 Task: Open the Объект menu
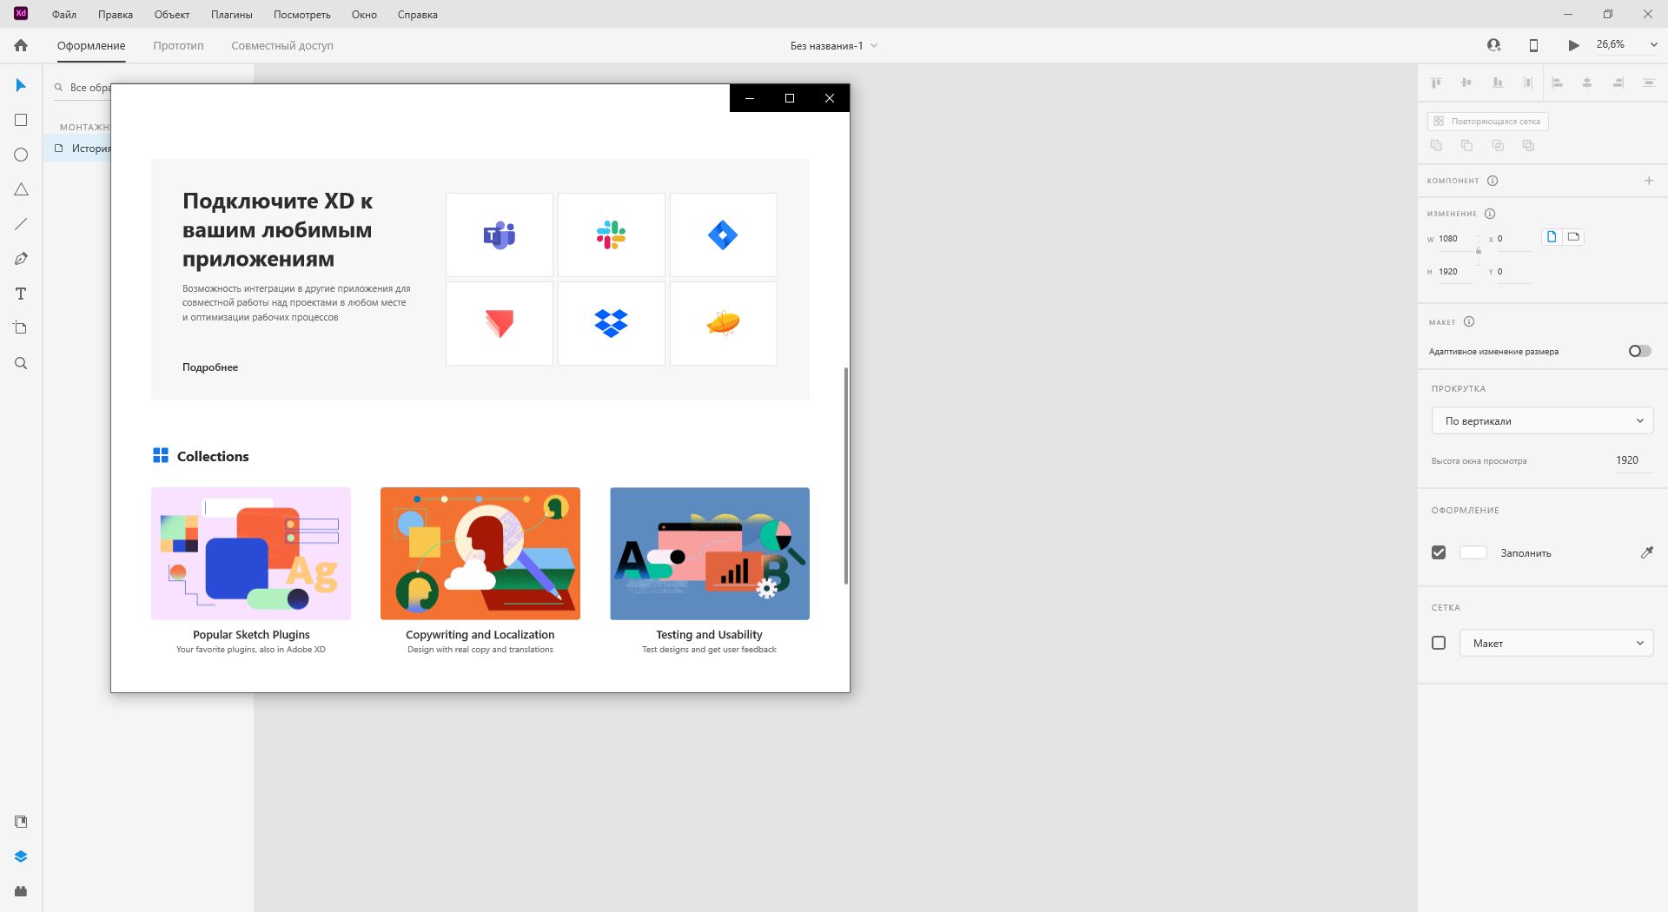pos(172,15)
